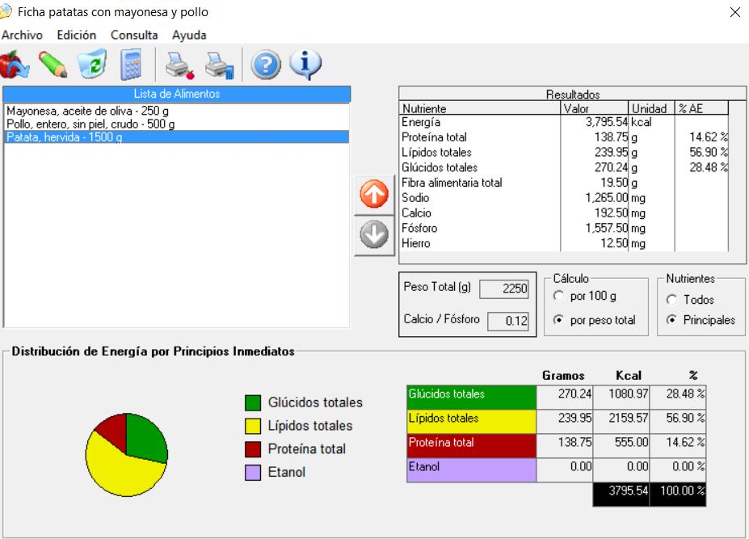749x539 pixels.
Task: Click the printer icon with apple
Action: pos(179,64)
